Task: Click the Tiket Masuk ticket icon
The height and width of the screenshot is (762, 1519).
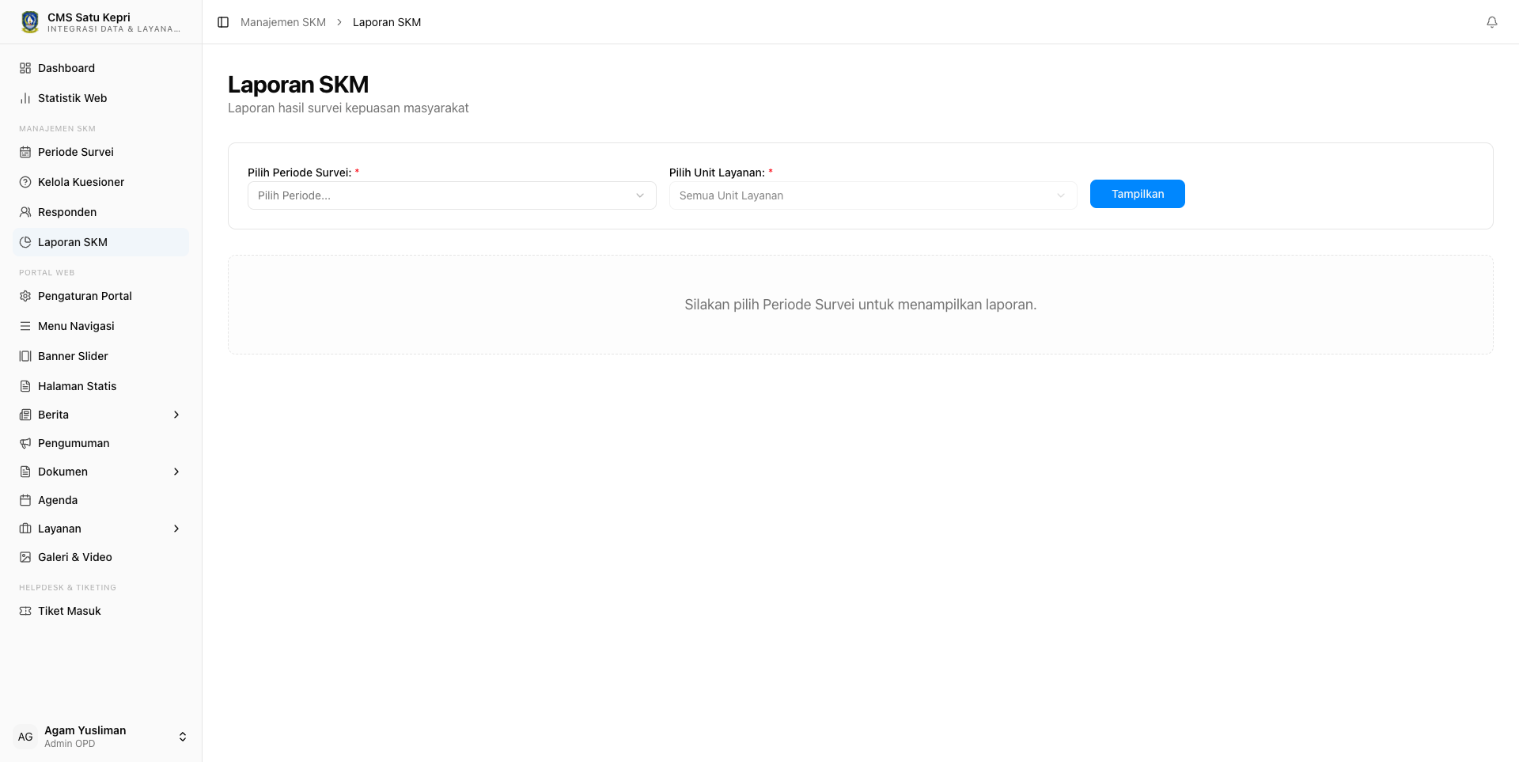Action: [x=25, y=611]
